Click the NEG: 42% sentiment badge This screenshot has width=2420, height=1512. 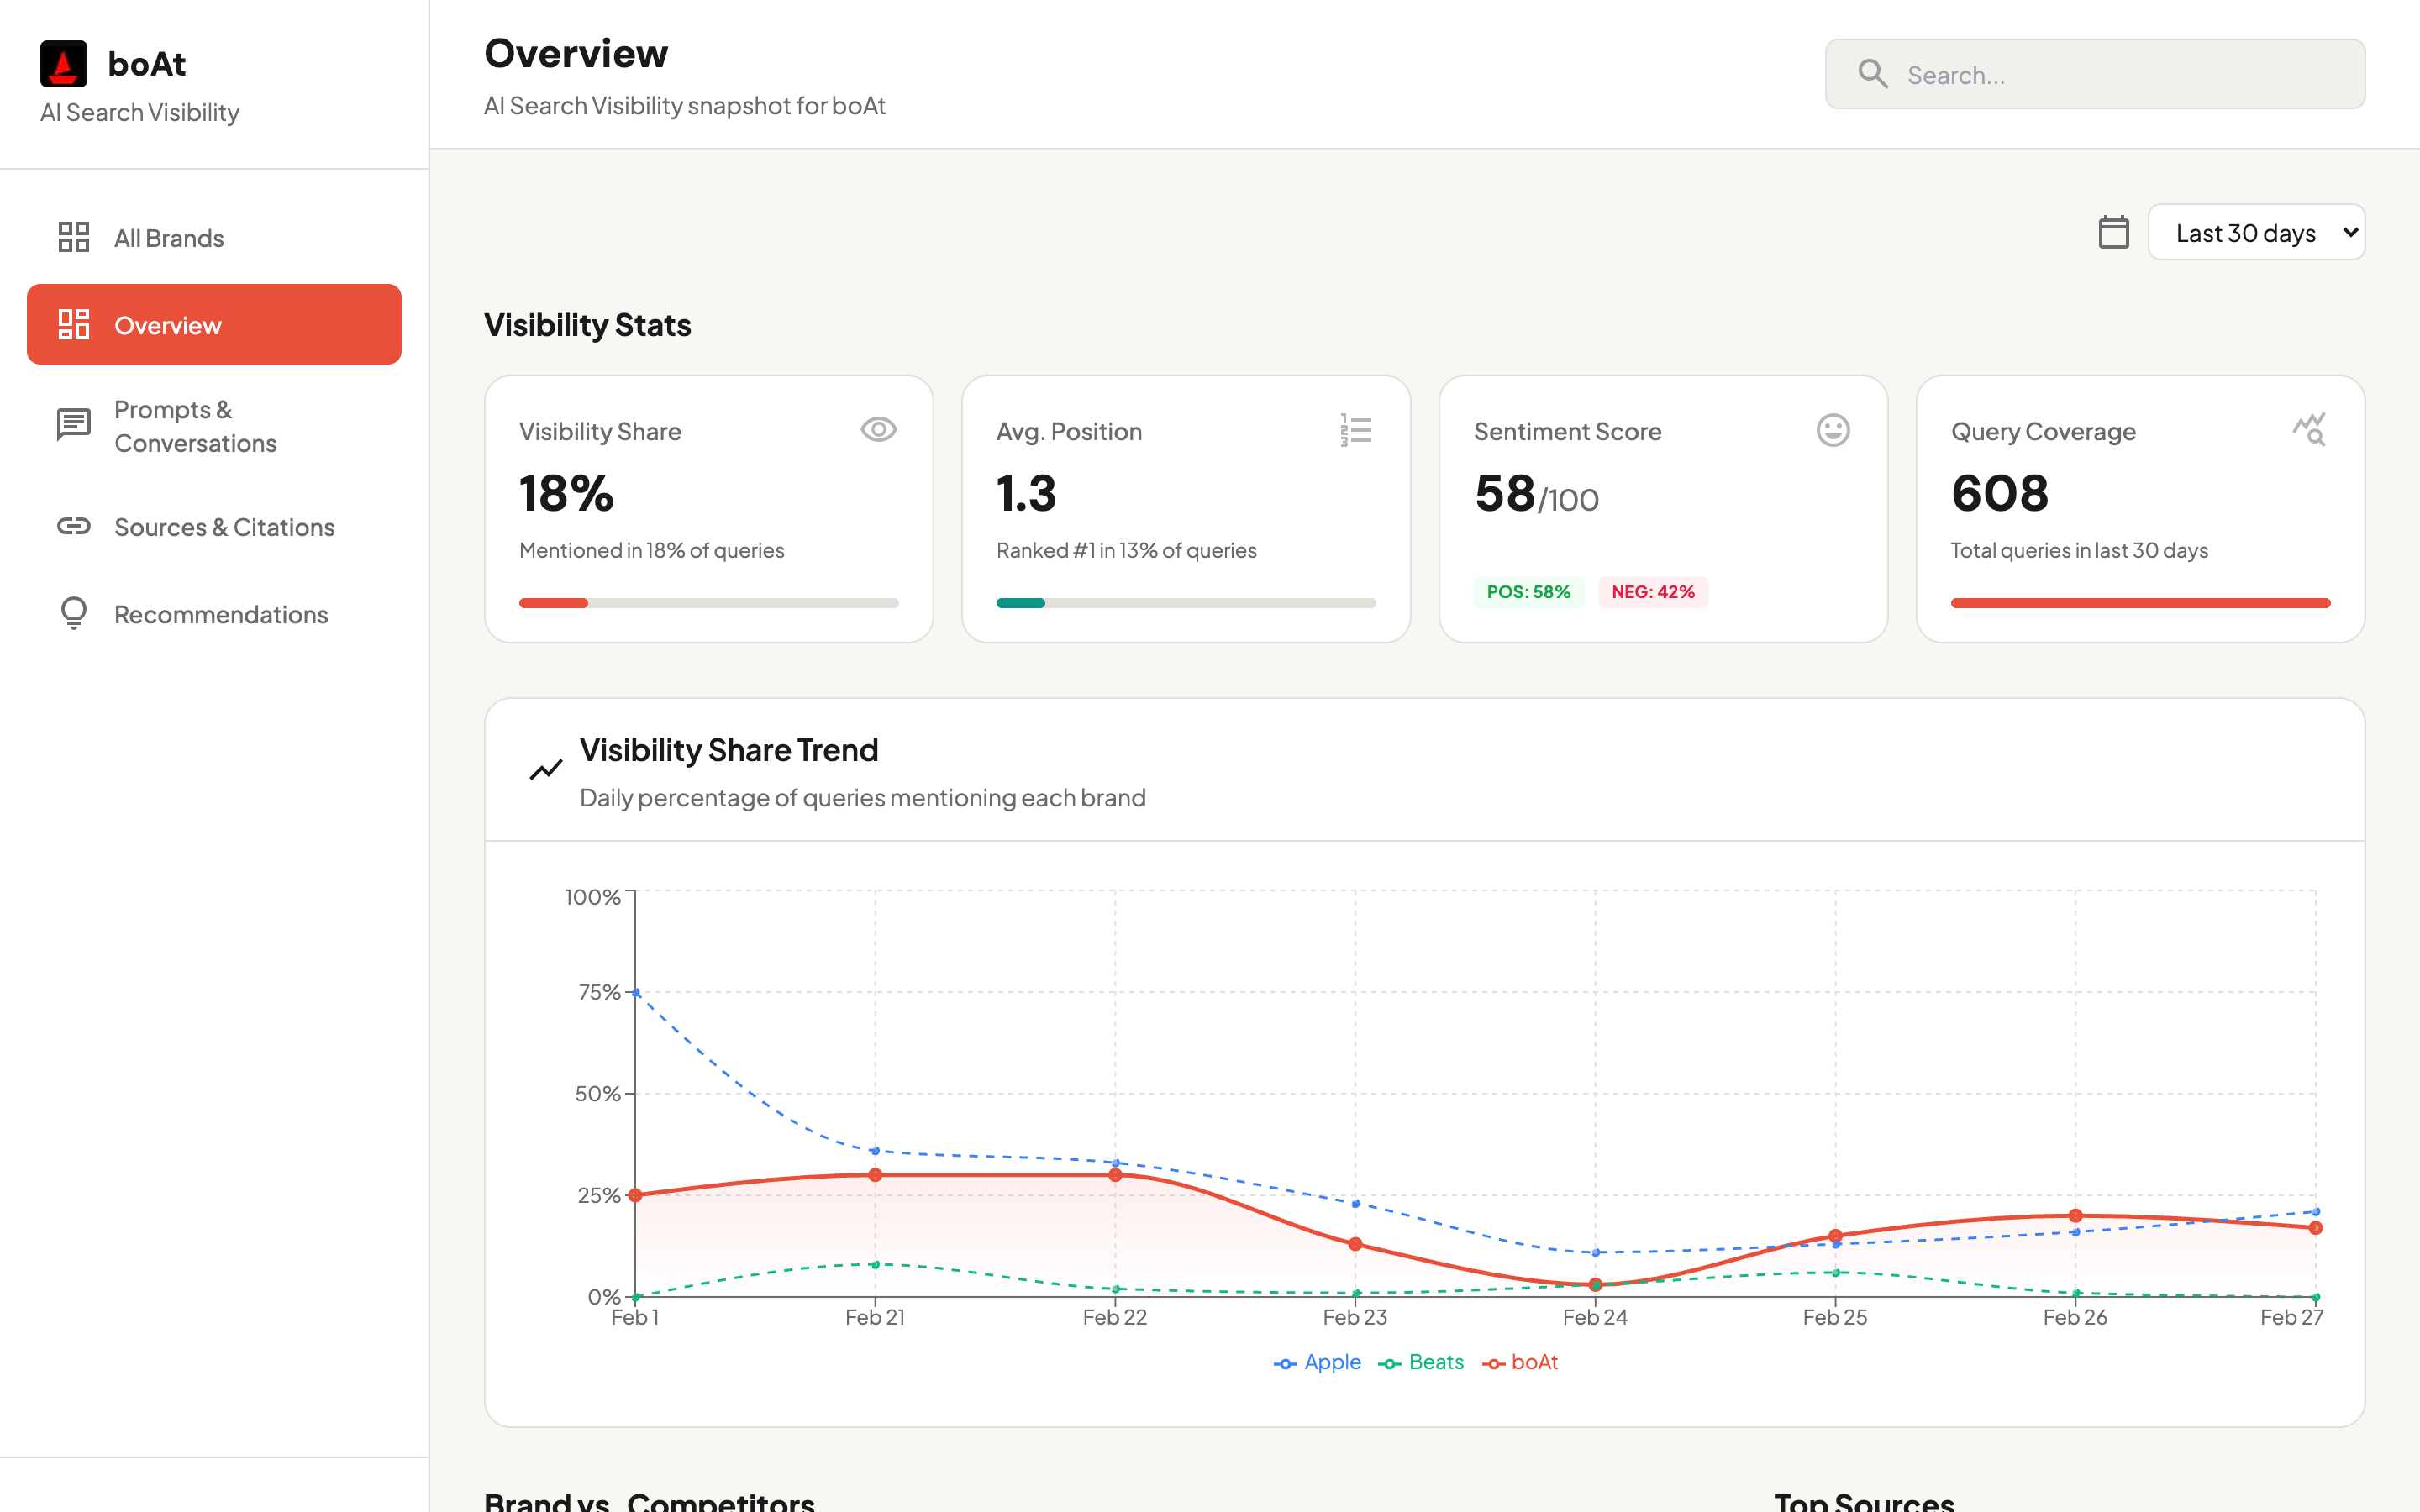[x=1652, y=592]
